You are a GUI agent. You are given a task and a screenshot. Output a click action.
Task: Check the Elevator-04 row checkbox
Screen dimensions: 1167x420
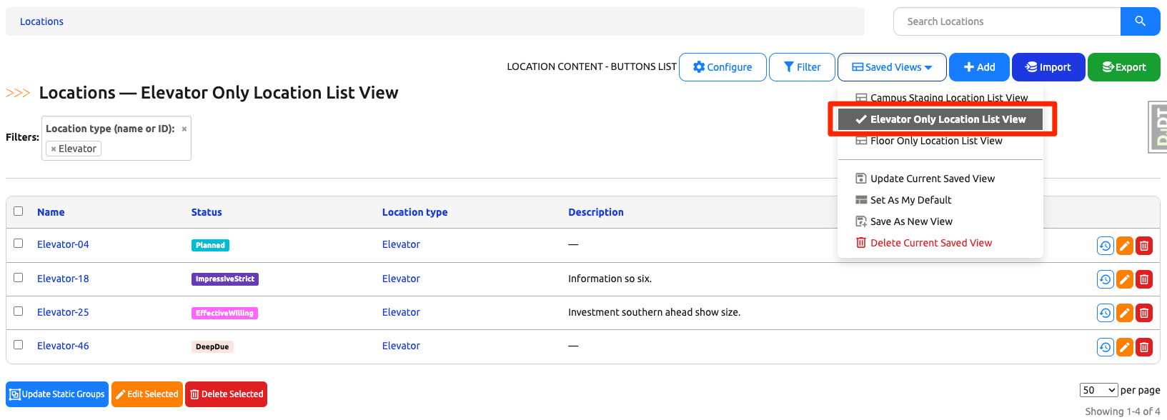(x=19, y=244)
